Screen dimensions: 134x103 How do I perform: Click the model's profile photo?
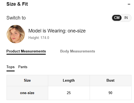point(16,34)
